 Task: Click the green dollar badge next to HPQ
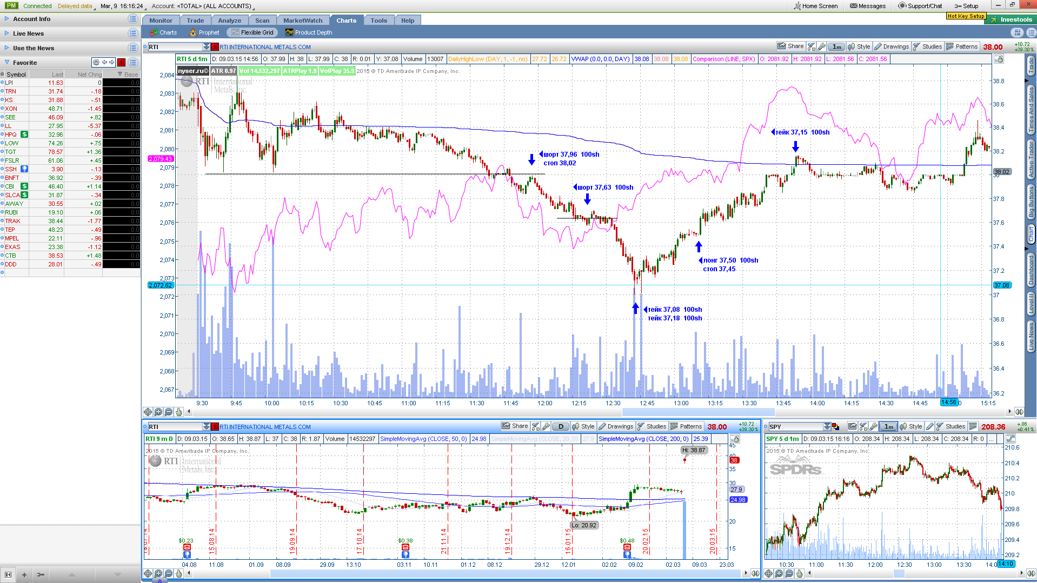(24, 135)
